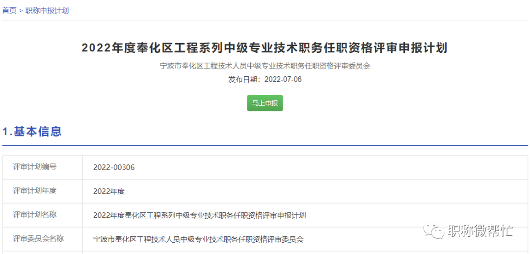The height and width of the screenshot is (254, 530).
Task: Select the value 2022-00306
Action: click(114, 167)
